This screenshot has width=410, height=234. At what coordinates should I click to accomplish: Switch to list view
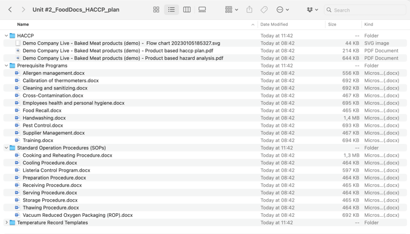(x=171, y=10)
